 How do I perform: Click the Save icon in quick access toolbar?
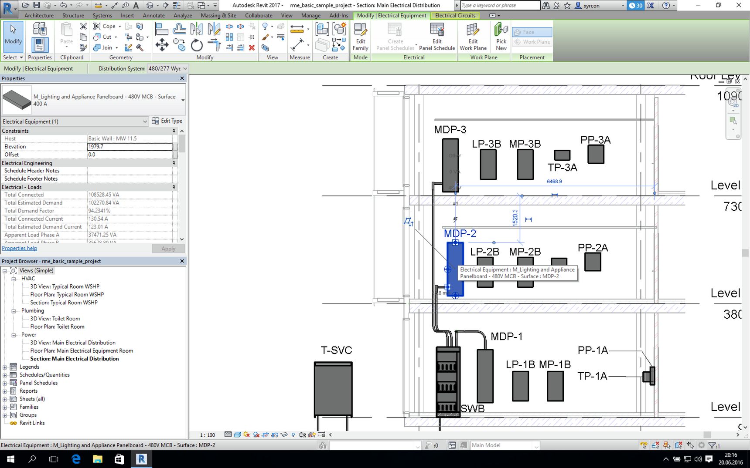[37, 5]
